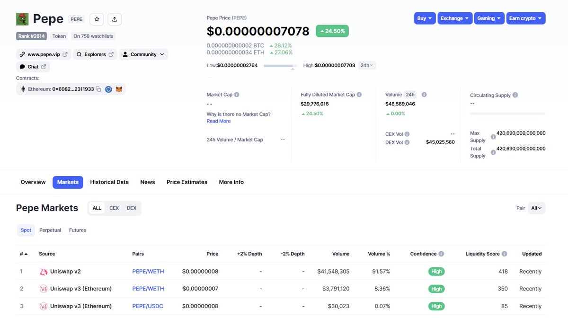568x327 pixels.
Task: Click the Total Supply info icon
Action: point(493,152)
